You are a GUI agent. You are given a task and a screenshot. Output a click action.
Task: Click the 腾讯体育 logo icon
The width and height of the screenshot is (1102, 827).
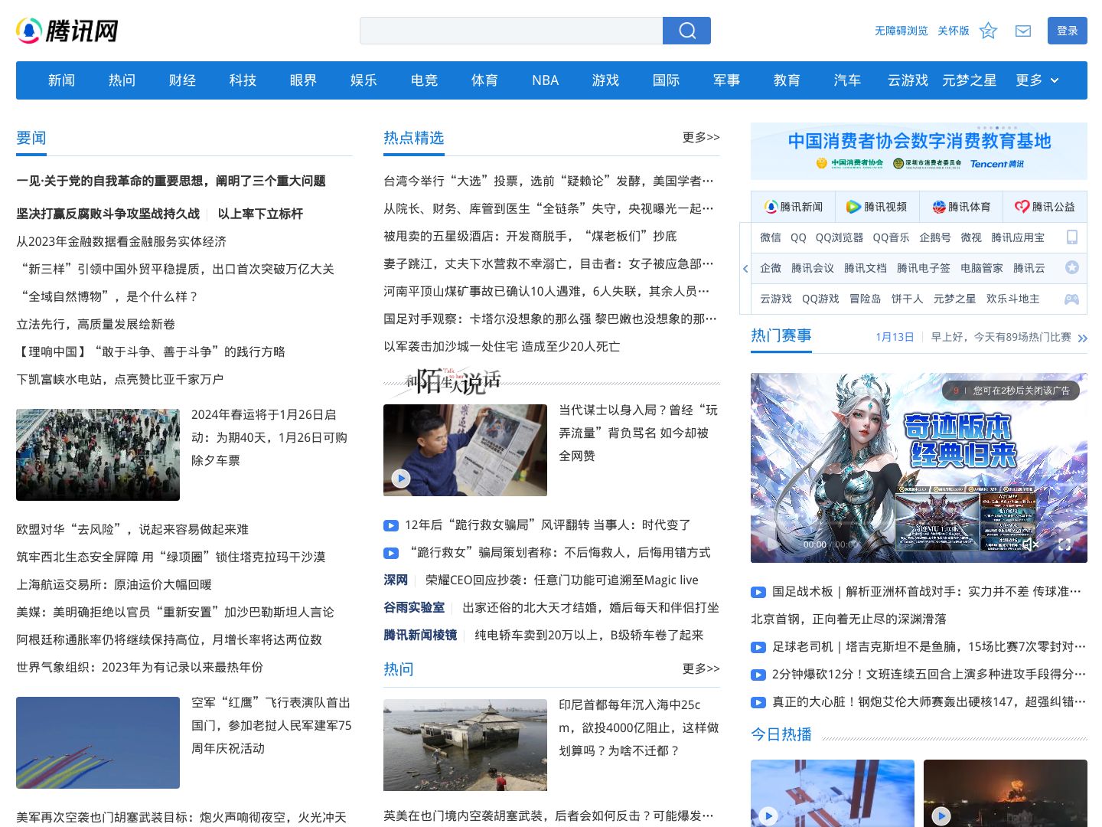pos(939,207)
